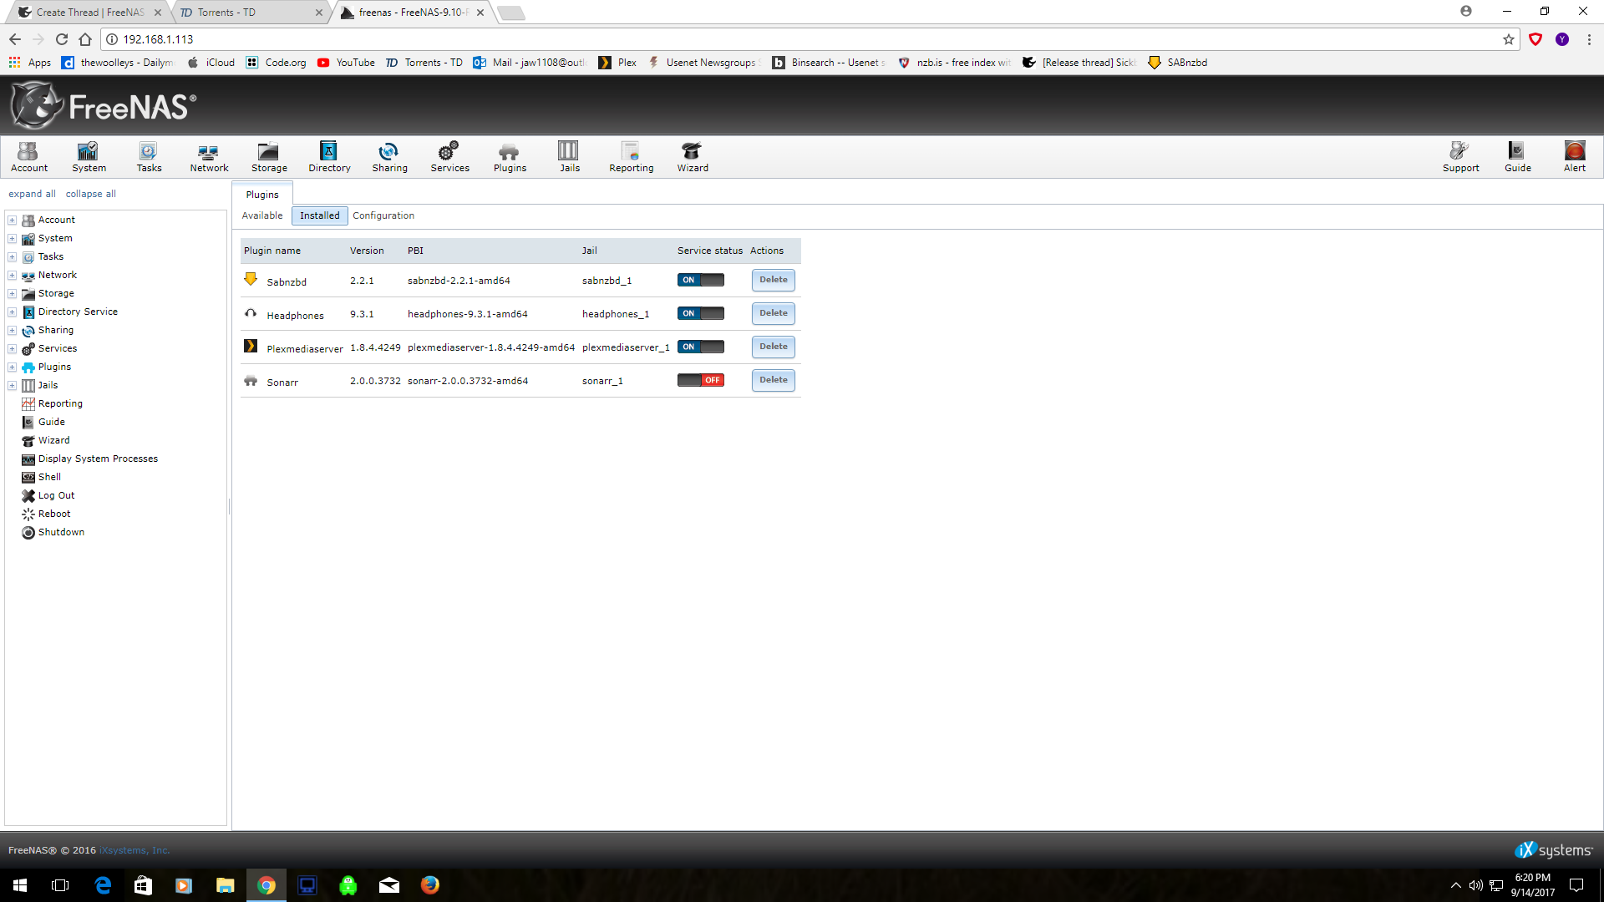Screen dimensions: 1604x902
Task: Switch to Torrents - TD browser tab
Action: tap(251, 13)
